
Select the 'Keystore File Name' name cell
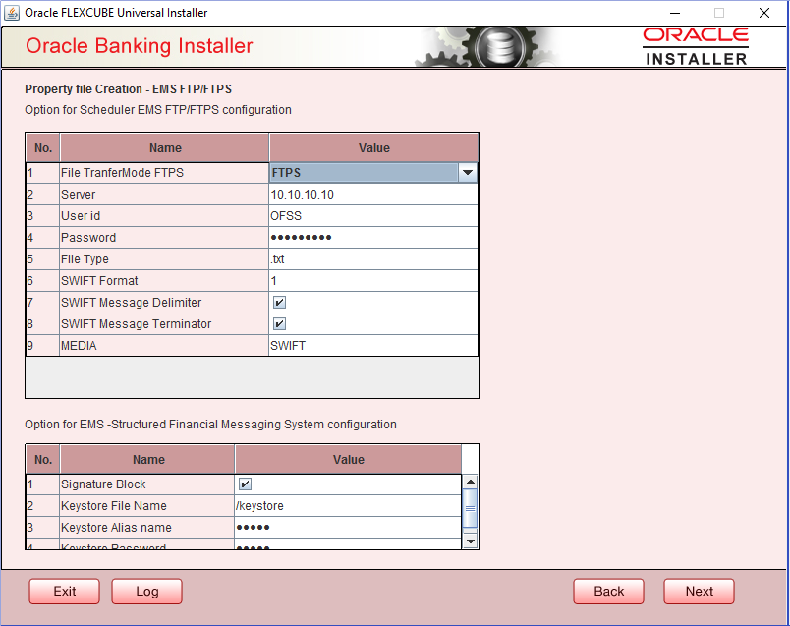pos(147,506)
